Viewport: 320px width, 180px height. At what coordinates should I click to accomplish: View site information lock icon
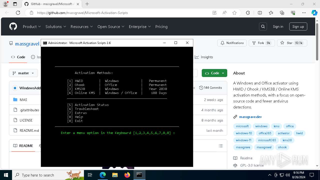click(31, 13)
